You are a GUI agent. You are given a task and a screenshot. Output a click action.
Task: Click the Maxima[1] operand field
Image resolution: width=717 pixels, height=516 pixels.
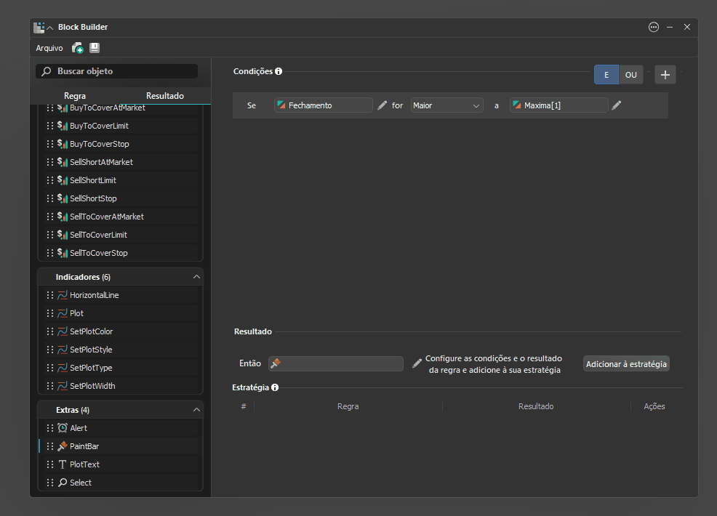point(558,105)
